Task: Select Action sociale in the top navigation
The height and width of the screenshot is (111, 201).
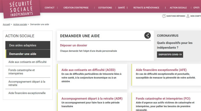Action: point(178,8)
